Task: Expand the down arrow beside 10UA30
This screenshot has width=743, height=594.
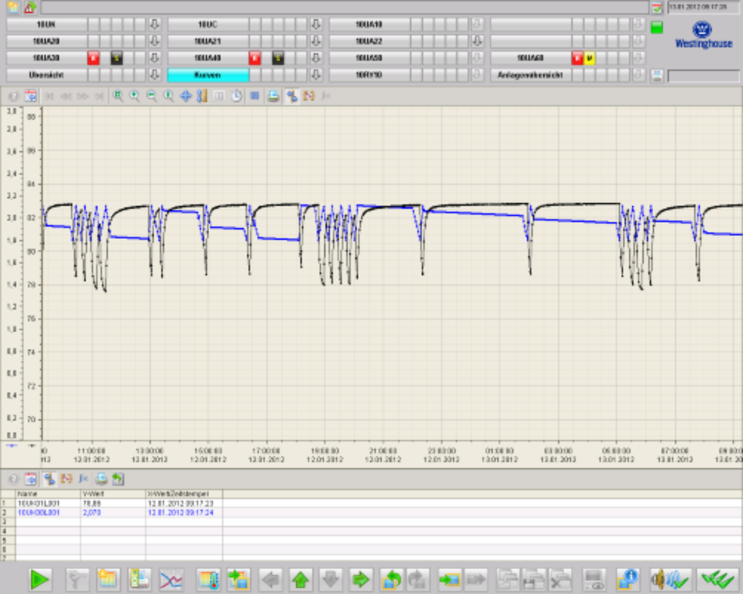Action: 154,58
